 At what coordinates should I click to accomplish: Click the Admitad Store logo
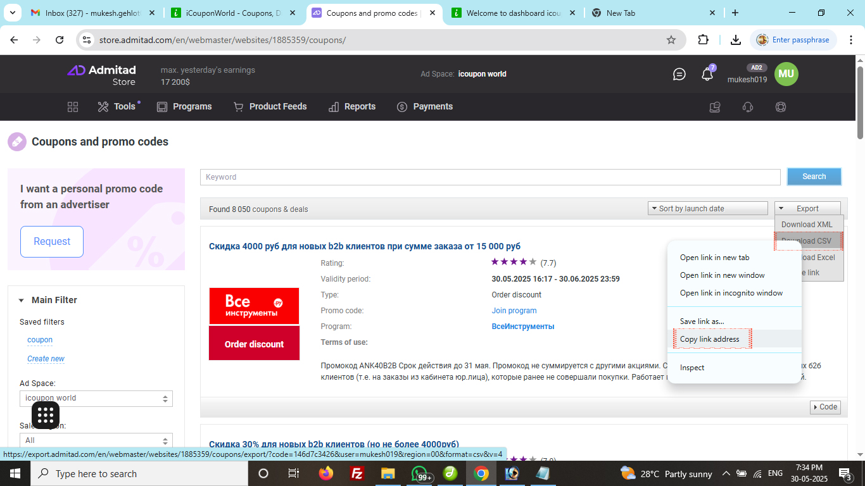tap(101, 75)
